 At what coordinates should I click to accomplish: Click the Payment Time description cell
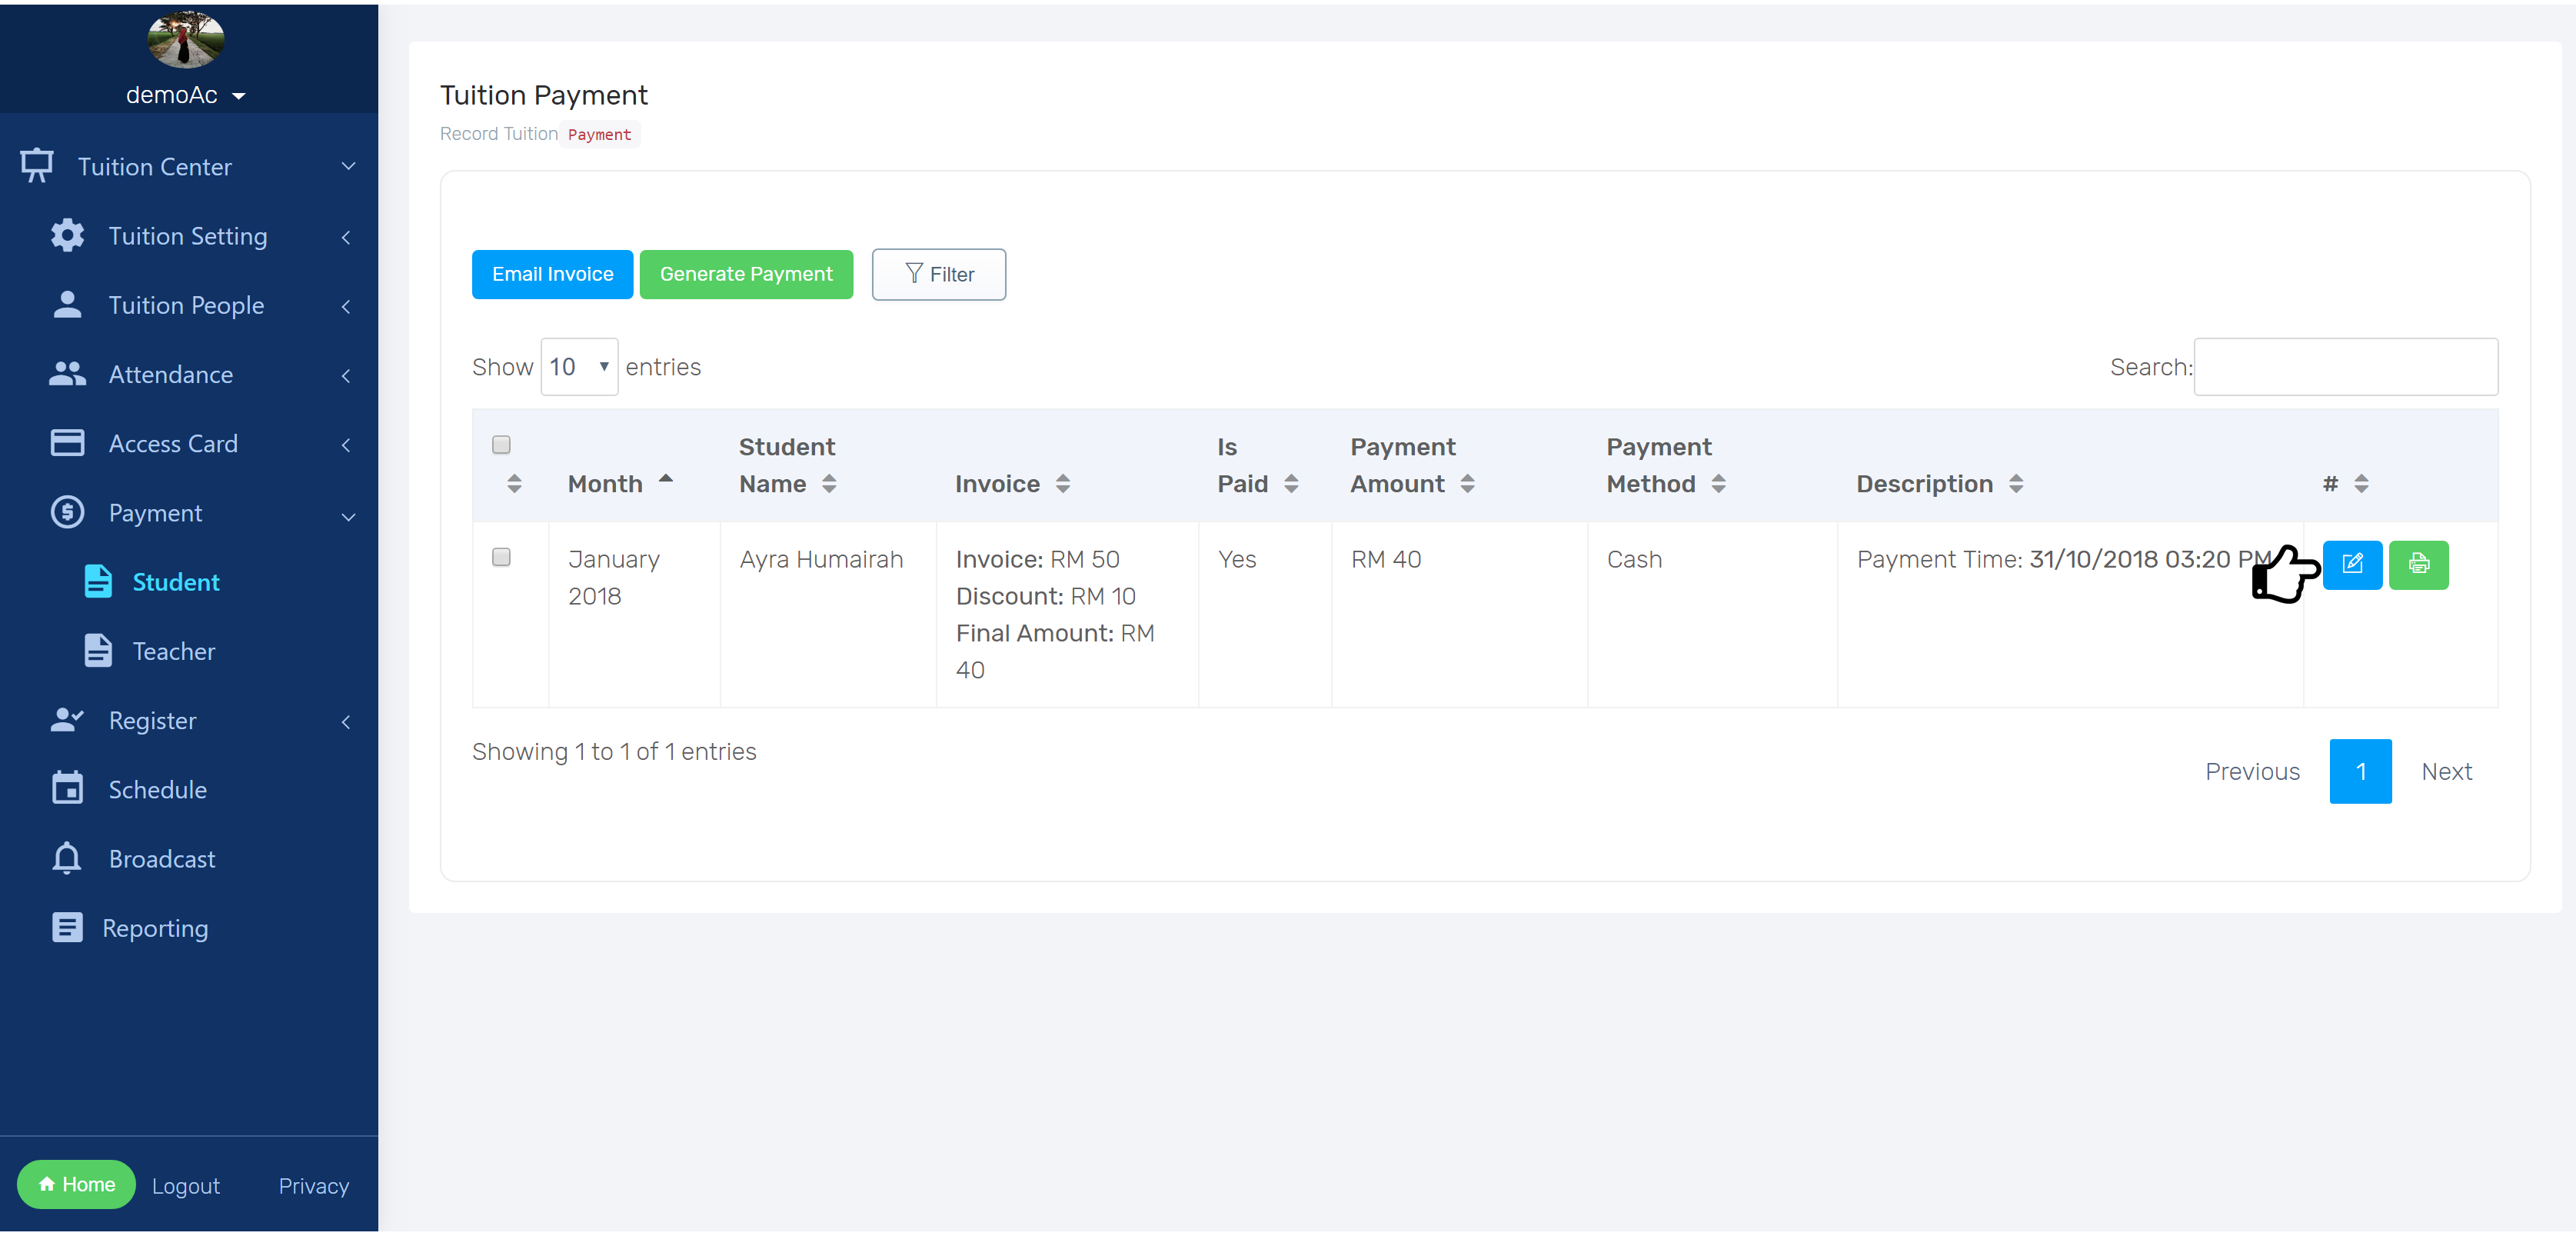(x=2070, y=614)
